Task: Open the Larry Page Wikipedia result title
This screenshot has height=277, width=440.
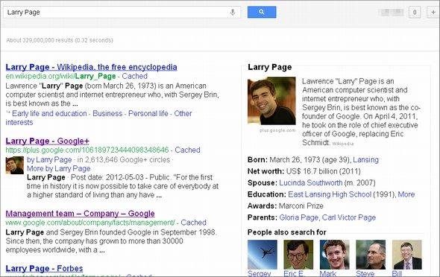Action: click(x=91, y=67)
